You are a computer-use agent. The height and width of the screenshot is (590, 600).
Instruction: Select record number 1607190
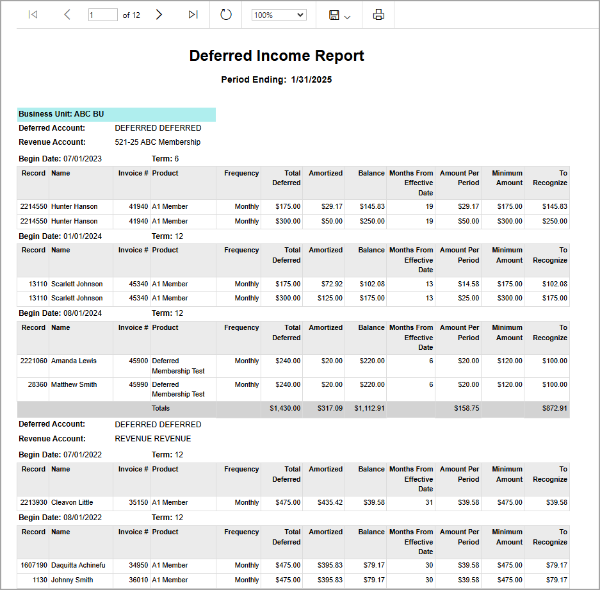click(34, 565)
